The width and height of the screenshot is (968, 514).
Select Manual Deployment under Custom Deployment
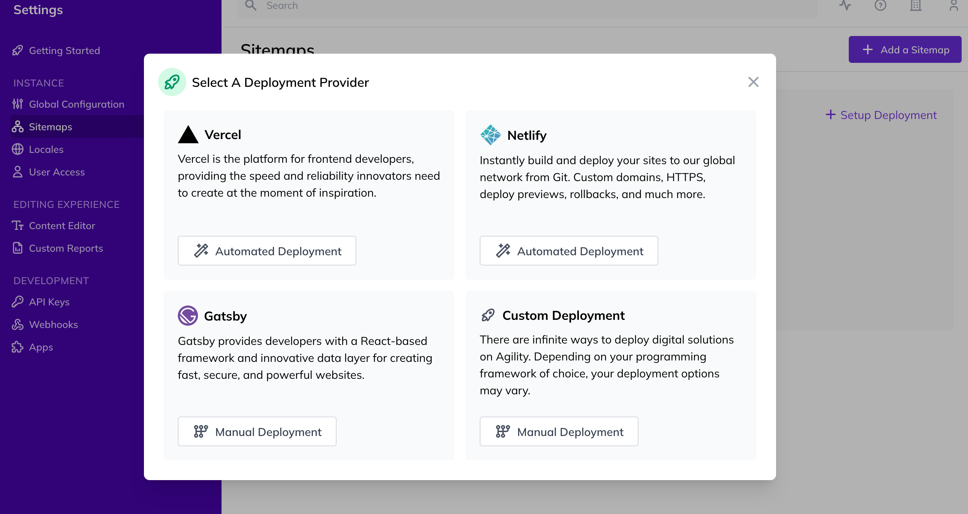tap(559, 431)
